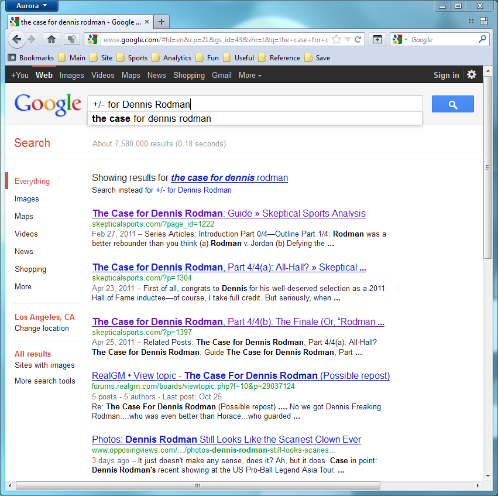Viewport: 498px width, 496px height.
Task: Filter results by Videos in left sidebar
Action: pyautogui.click(x=26, y=234)
